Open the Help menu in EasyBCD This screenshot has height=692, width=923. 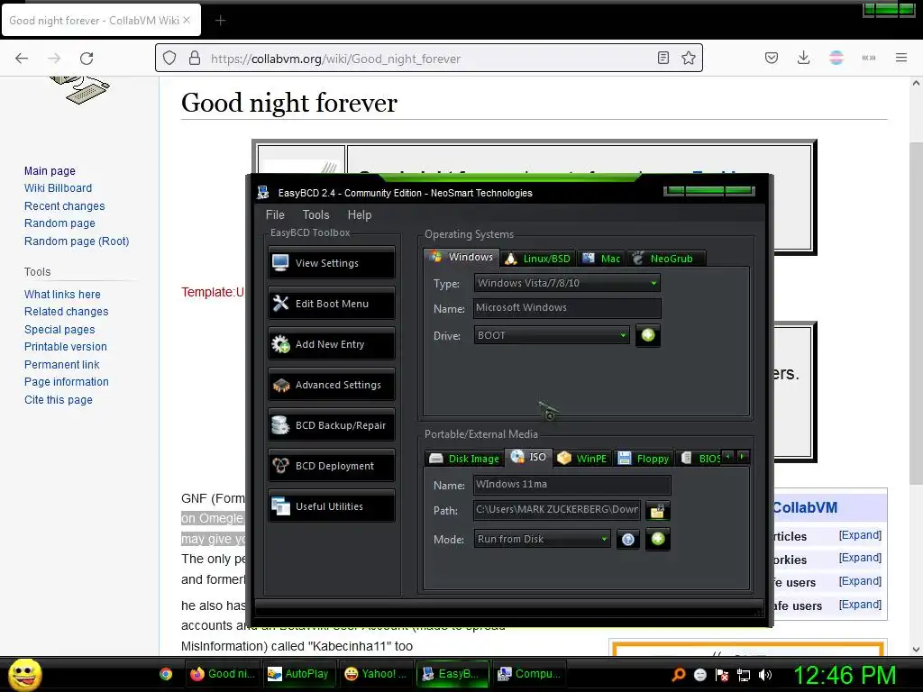pyautogui.click(x=359, y=214)
